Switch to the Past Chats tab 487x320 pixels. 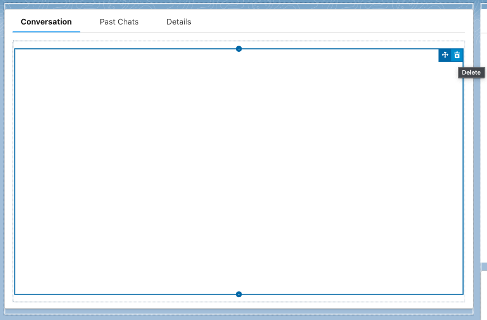119,22
